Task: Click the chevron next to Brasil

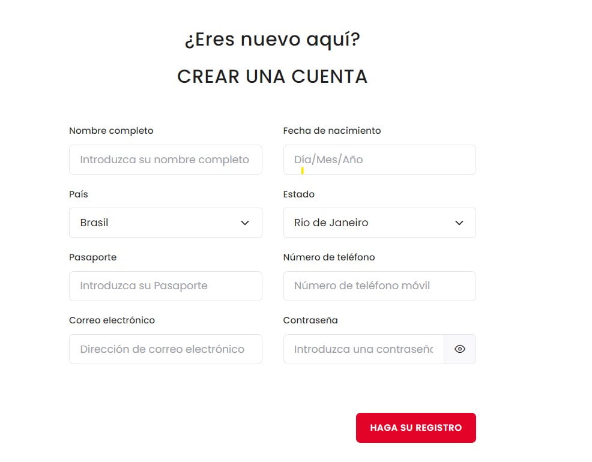Action: 245,223
